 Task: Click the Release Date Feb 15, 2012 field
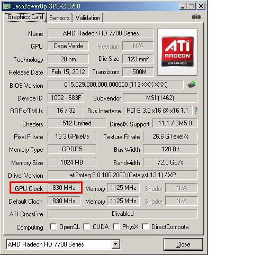(x=68, y=72)
